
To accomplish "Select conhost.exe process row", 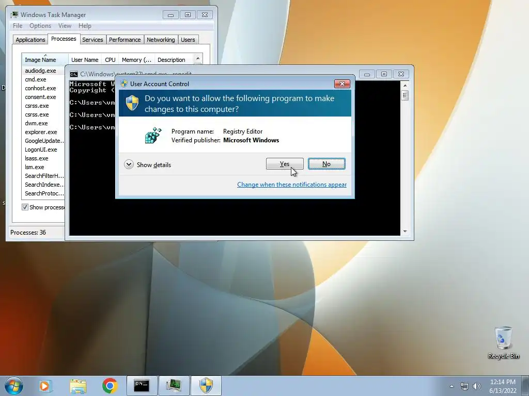I will click(43, 88).
